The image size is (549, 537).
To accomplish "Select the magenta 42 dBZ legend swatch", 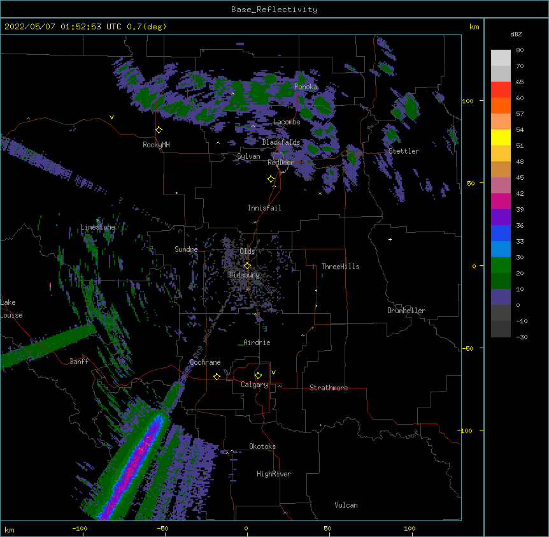I will pyautogui.click(x=501, y=201).
